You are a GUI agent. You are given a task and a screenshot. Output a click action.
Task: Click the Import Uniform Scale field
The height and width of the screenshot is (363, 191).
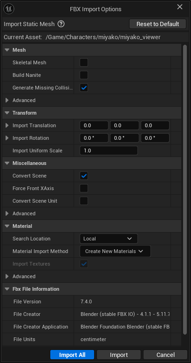pyautogui.click(x=109, y=151)
